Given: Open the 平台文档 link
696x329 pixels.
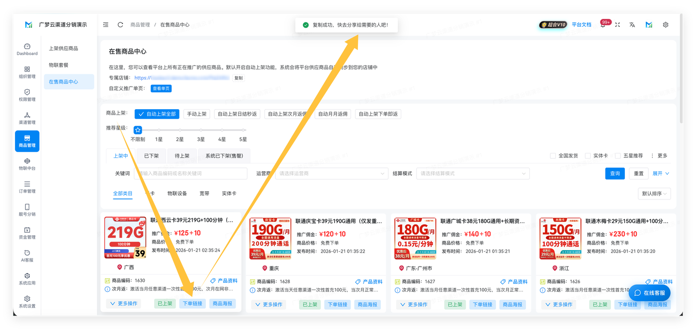Looking at the screenshot, I should coord(582,25).
